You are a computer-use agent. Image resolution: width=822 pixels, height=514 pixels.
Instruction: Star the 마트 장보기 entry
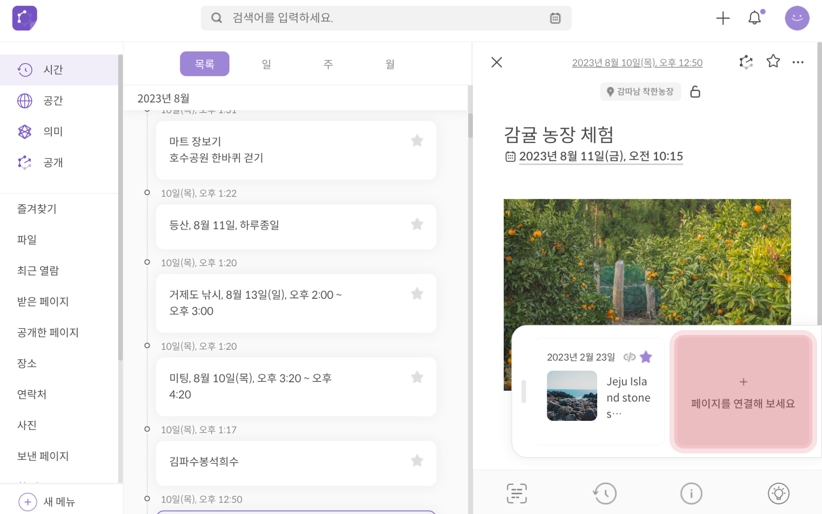pos(417,141)
